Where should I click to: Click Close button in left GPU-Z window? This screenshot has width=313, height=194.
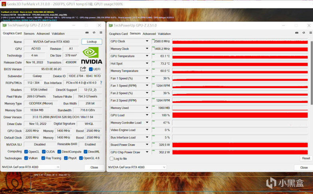click(x=94, y=167)
